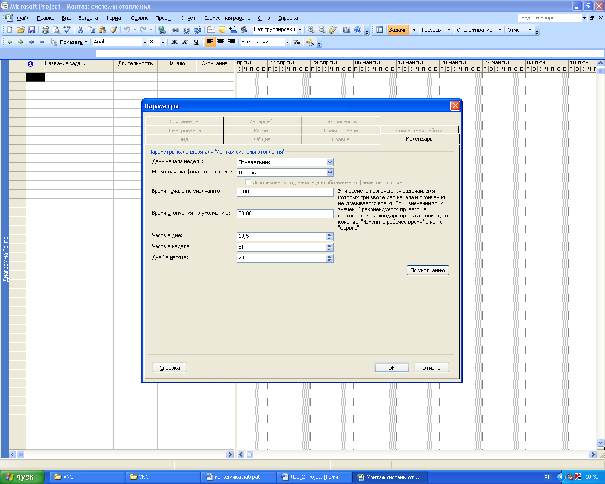Click the Zoom Out magnifier
Image resolution: width=605 pixels, height=484 pixels.
click(x=322, y=30)
